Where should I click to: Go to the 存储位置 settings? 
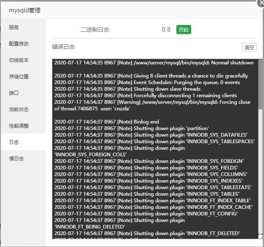click(x=19, y=77)
